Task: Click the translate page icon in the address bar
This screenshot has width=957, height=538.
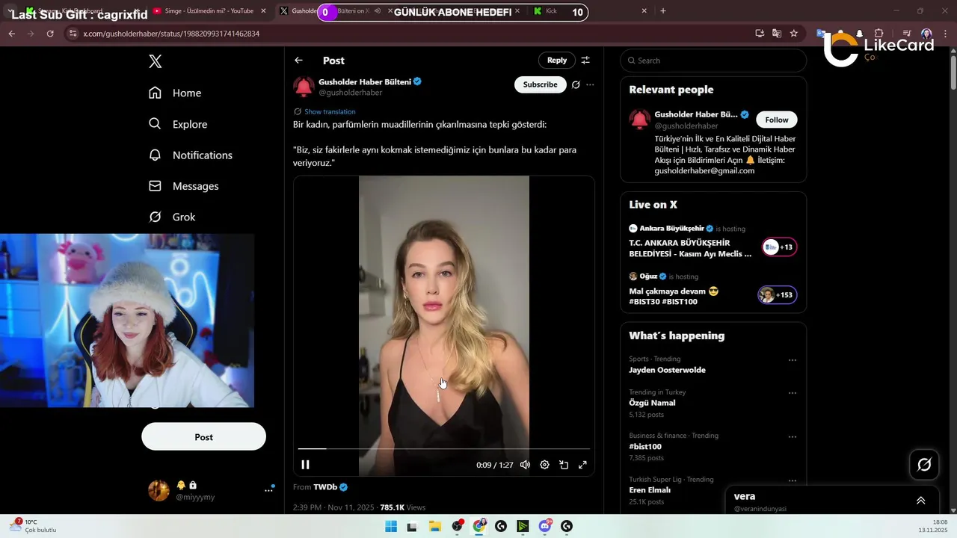Action: click(x=777, y=34)
